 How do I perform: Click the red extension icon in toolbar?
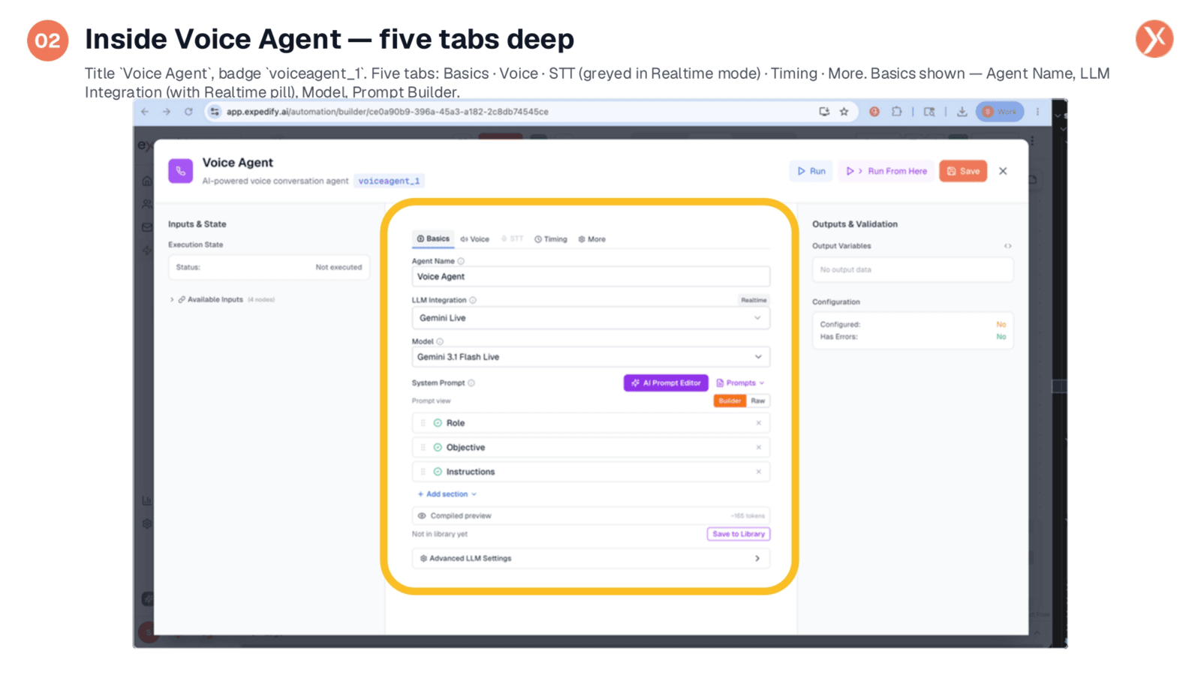(x=874, y=112)
